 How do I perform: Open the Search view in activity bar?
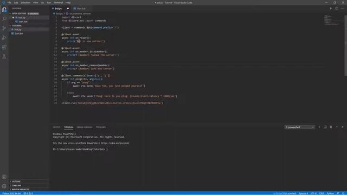click(4, 19)
